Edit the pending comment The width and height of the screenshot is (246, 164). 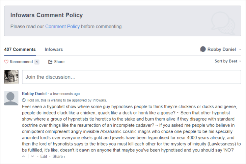point(44,156)
